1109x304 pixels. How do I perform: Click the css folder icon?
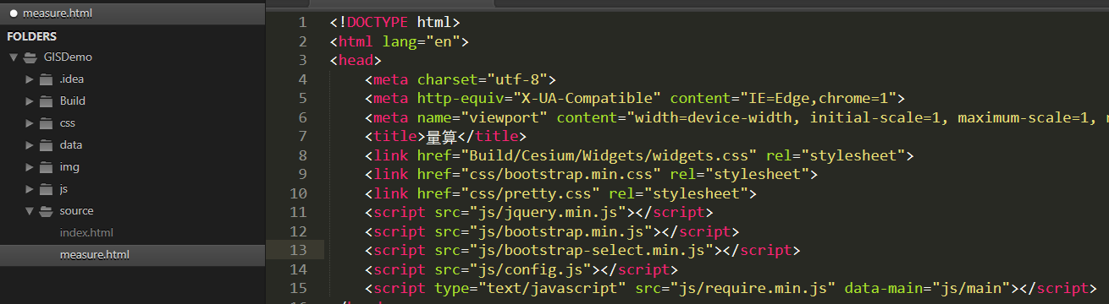pyautogui.click(x=46, y=123)
